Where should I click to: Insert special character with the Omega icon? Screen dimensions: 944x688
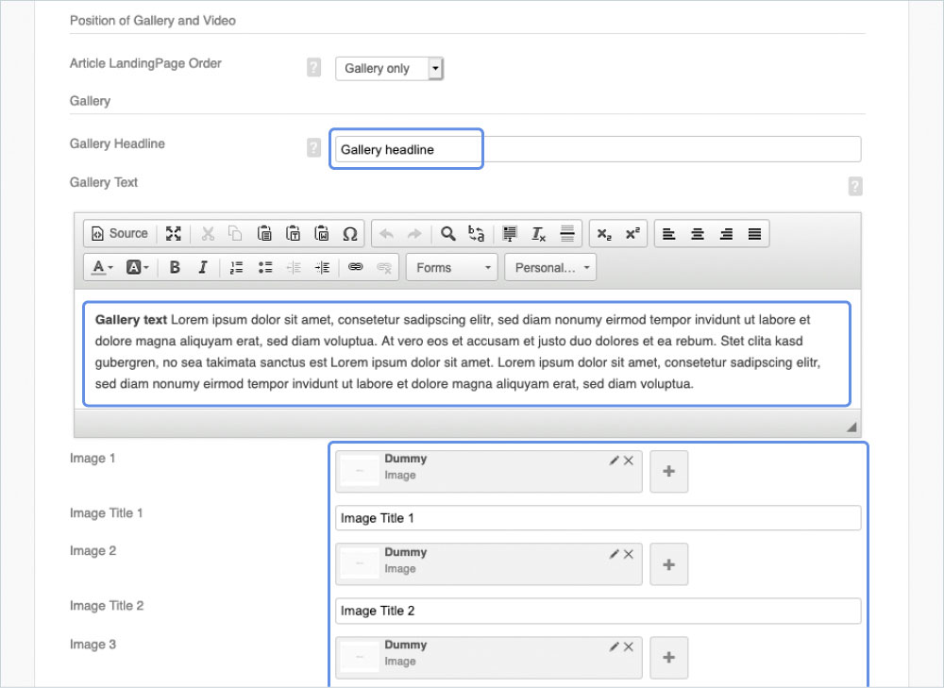click(350, 233)
